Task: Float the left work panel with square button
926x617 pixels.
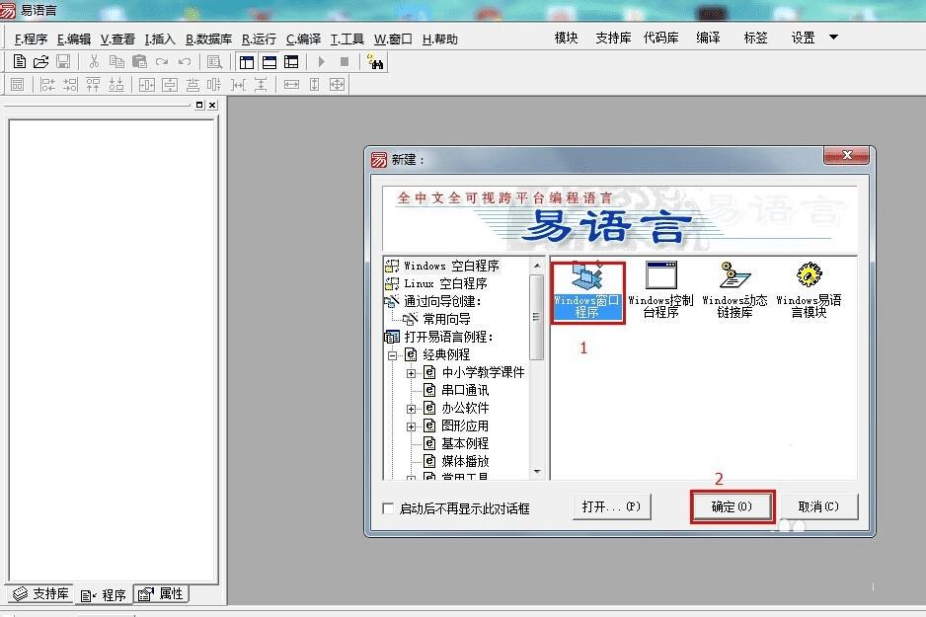Action: click(199, 105)
